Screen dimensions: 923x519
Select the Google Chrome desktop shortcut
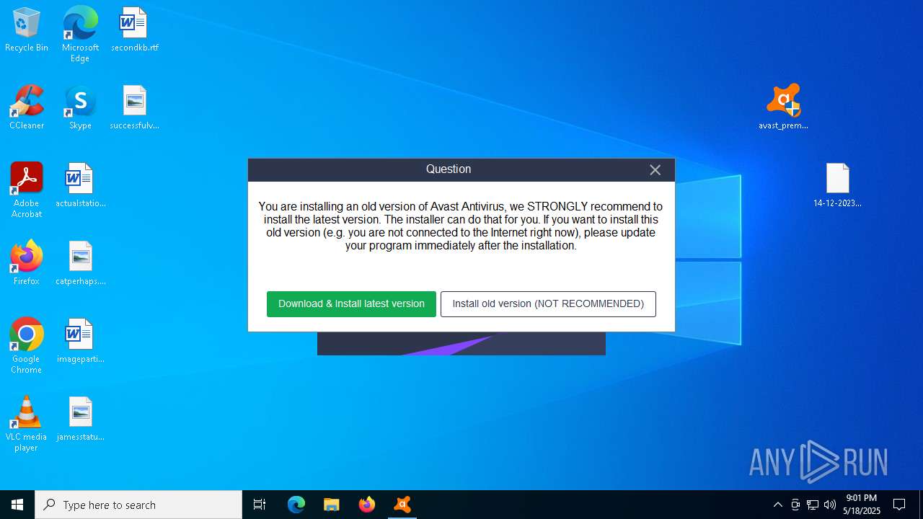click(x=27, y=346)
